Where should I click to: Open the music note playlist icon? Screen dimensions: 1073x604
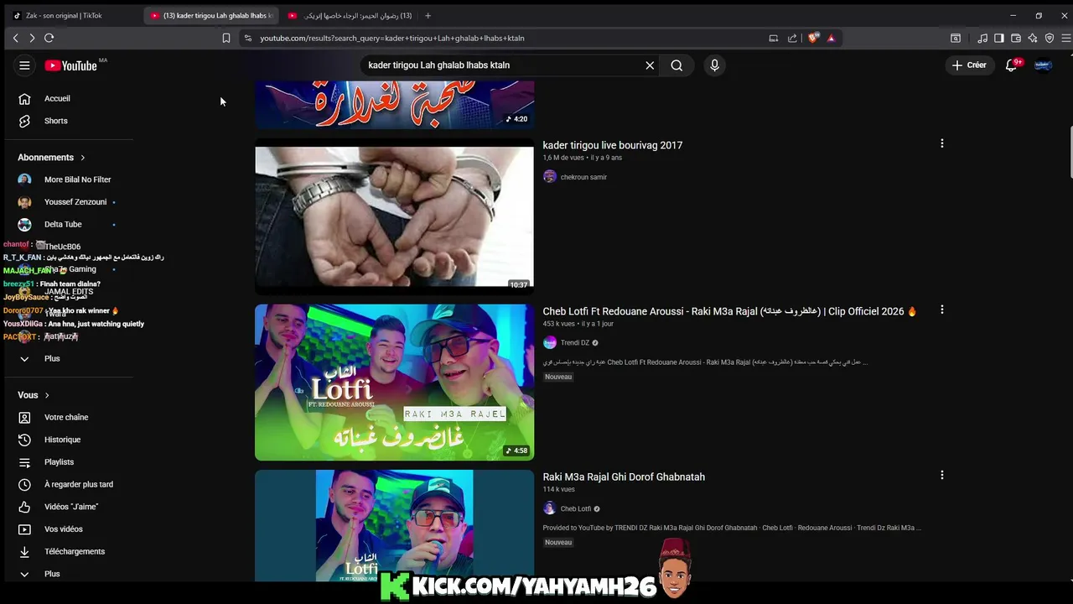982,38
